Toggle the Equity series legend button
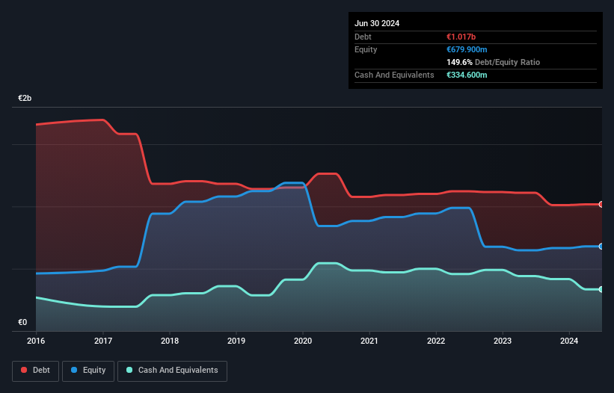Image resolution: width=614 pixels, height=393 pixels. coord(88,371)
